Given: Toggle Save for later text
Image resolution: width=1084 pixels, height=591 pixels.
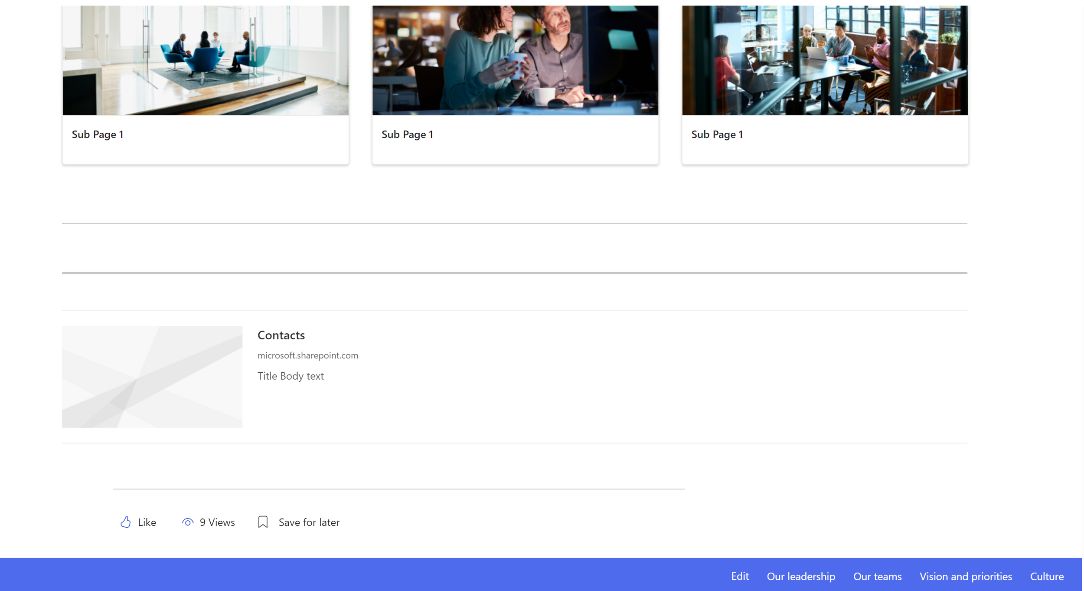Looking at the screenshot, I should click(309, 522).
